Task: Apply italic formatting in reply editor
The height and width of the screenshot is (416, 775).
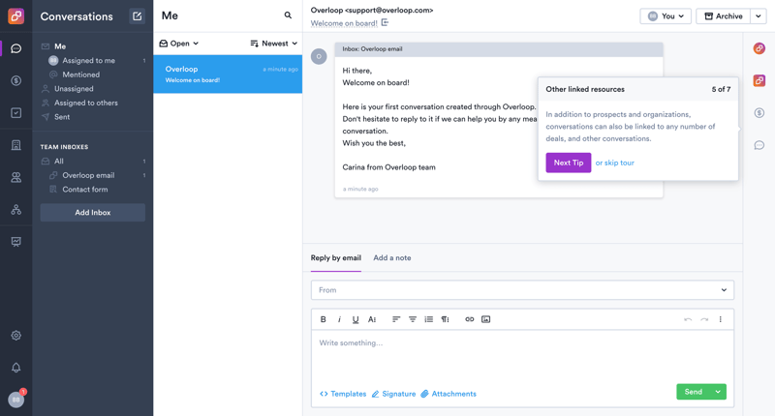Action: coord(339,319)
